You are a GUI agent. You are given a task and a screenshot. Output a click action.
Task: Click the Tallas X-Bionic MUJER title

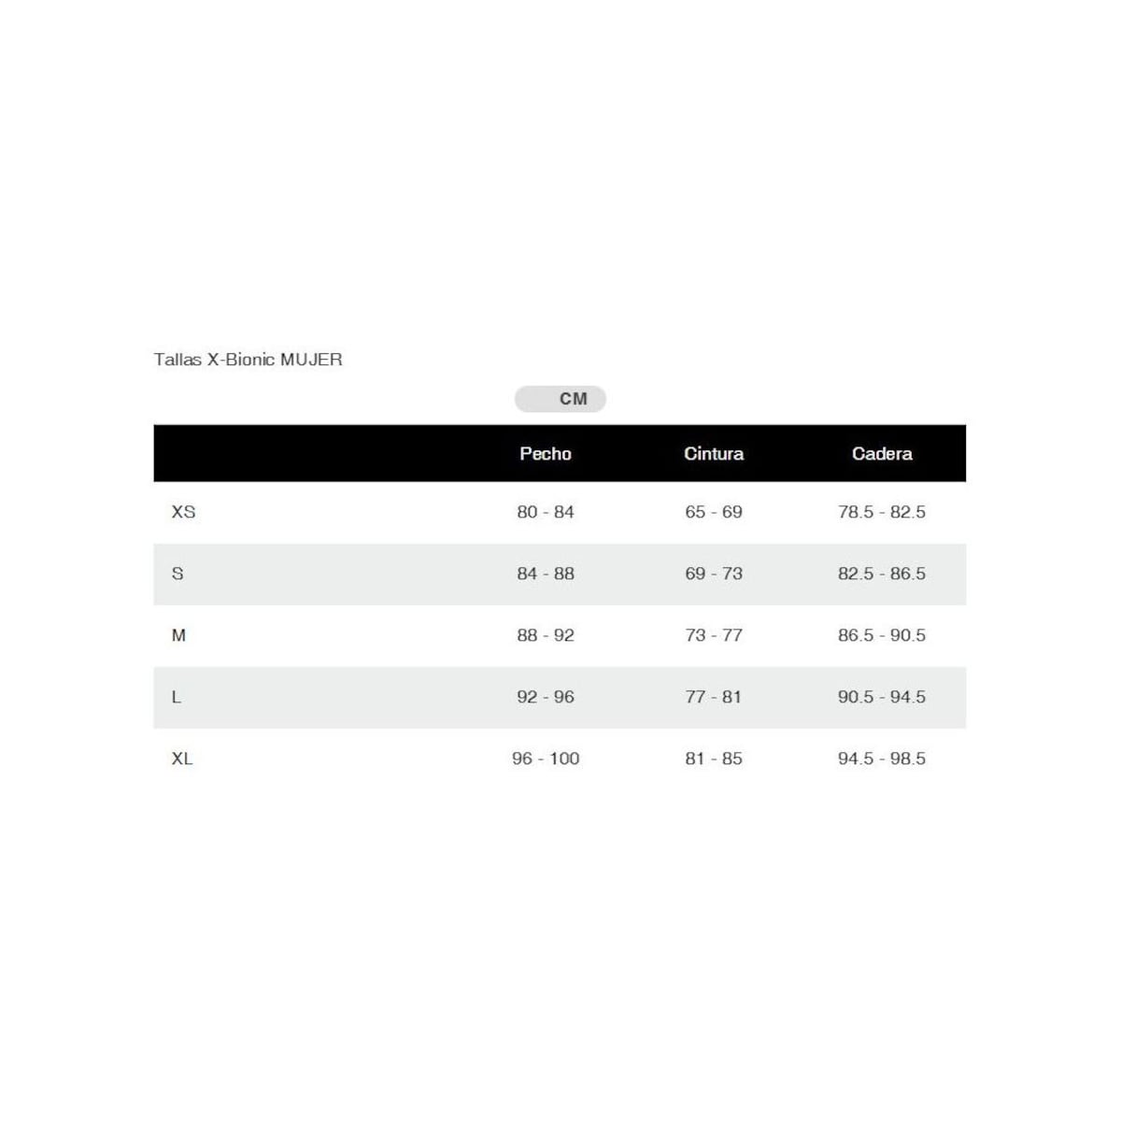[x=248, y=360]
